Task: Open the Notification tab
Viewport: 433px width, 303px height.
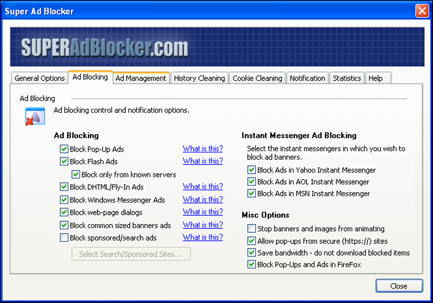Action: coord(307,78)
